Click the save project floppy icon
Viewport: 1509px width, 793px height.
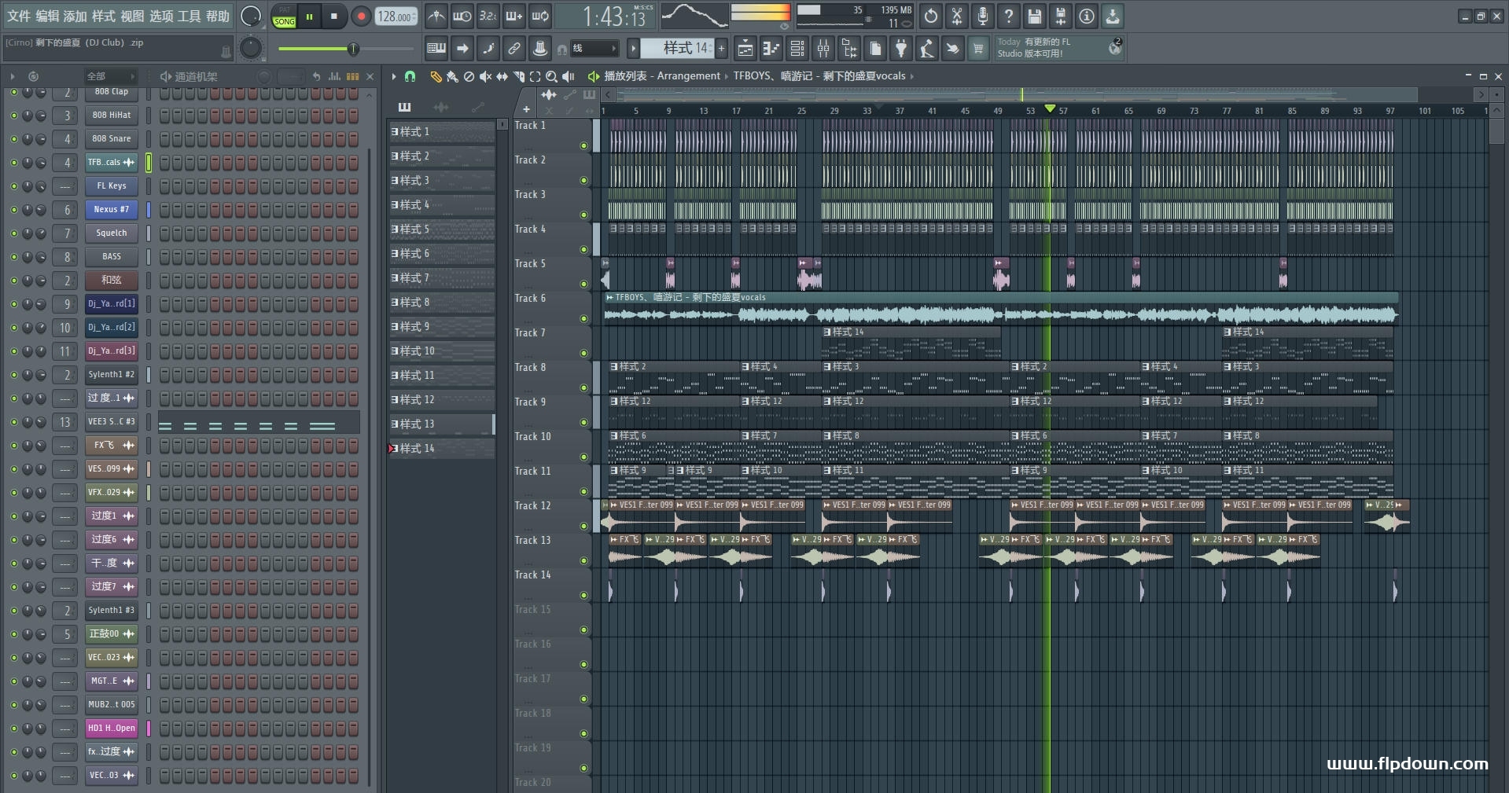(1035, 16)
